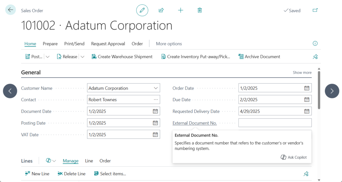Switch to the Prepare tab
Screen dimensions: 342x182
click(x=50, y=44)
